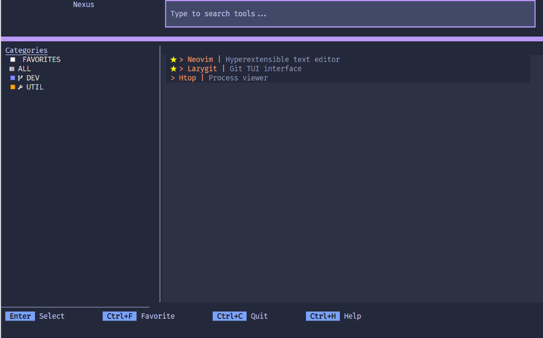Click the search tools input field
Screen dimensions: 543x338
coord(350,14)
